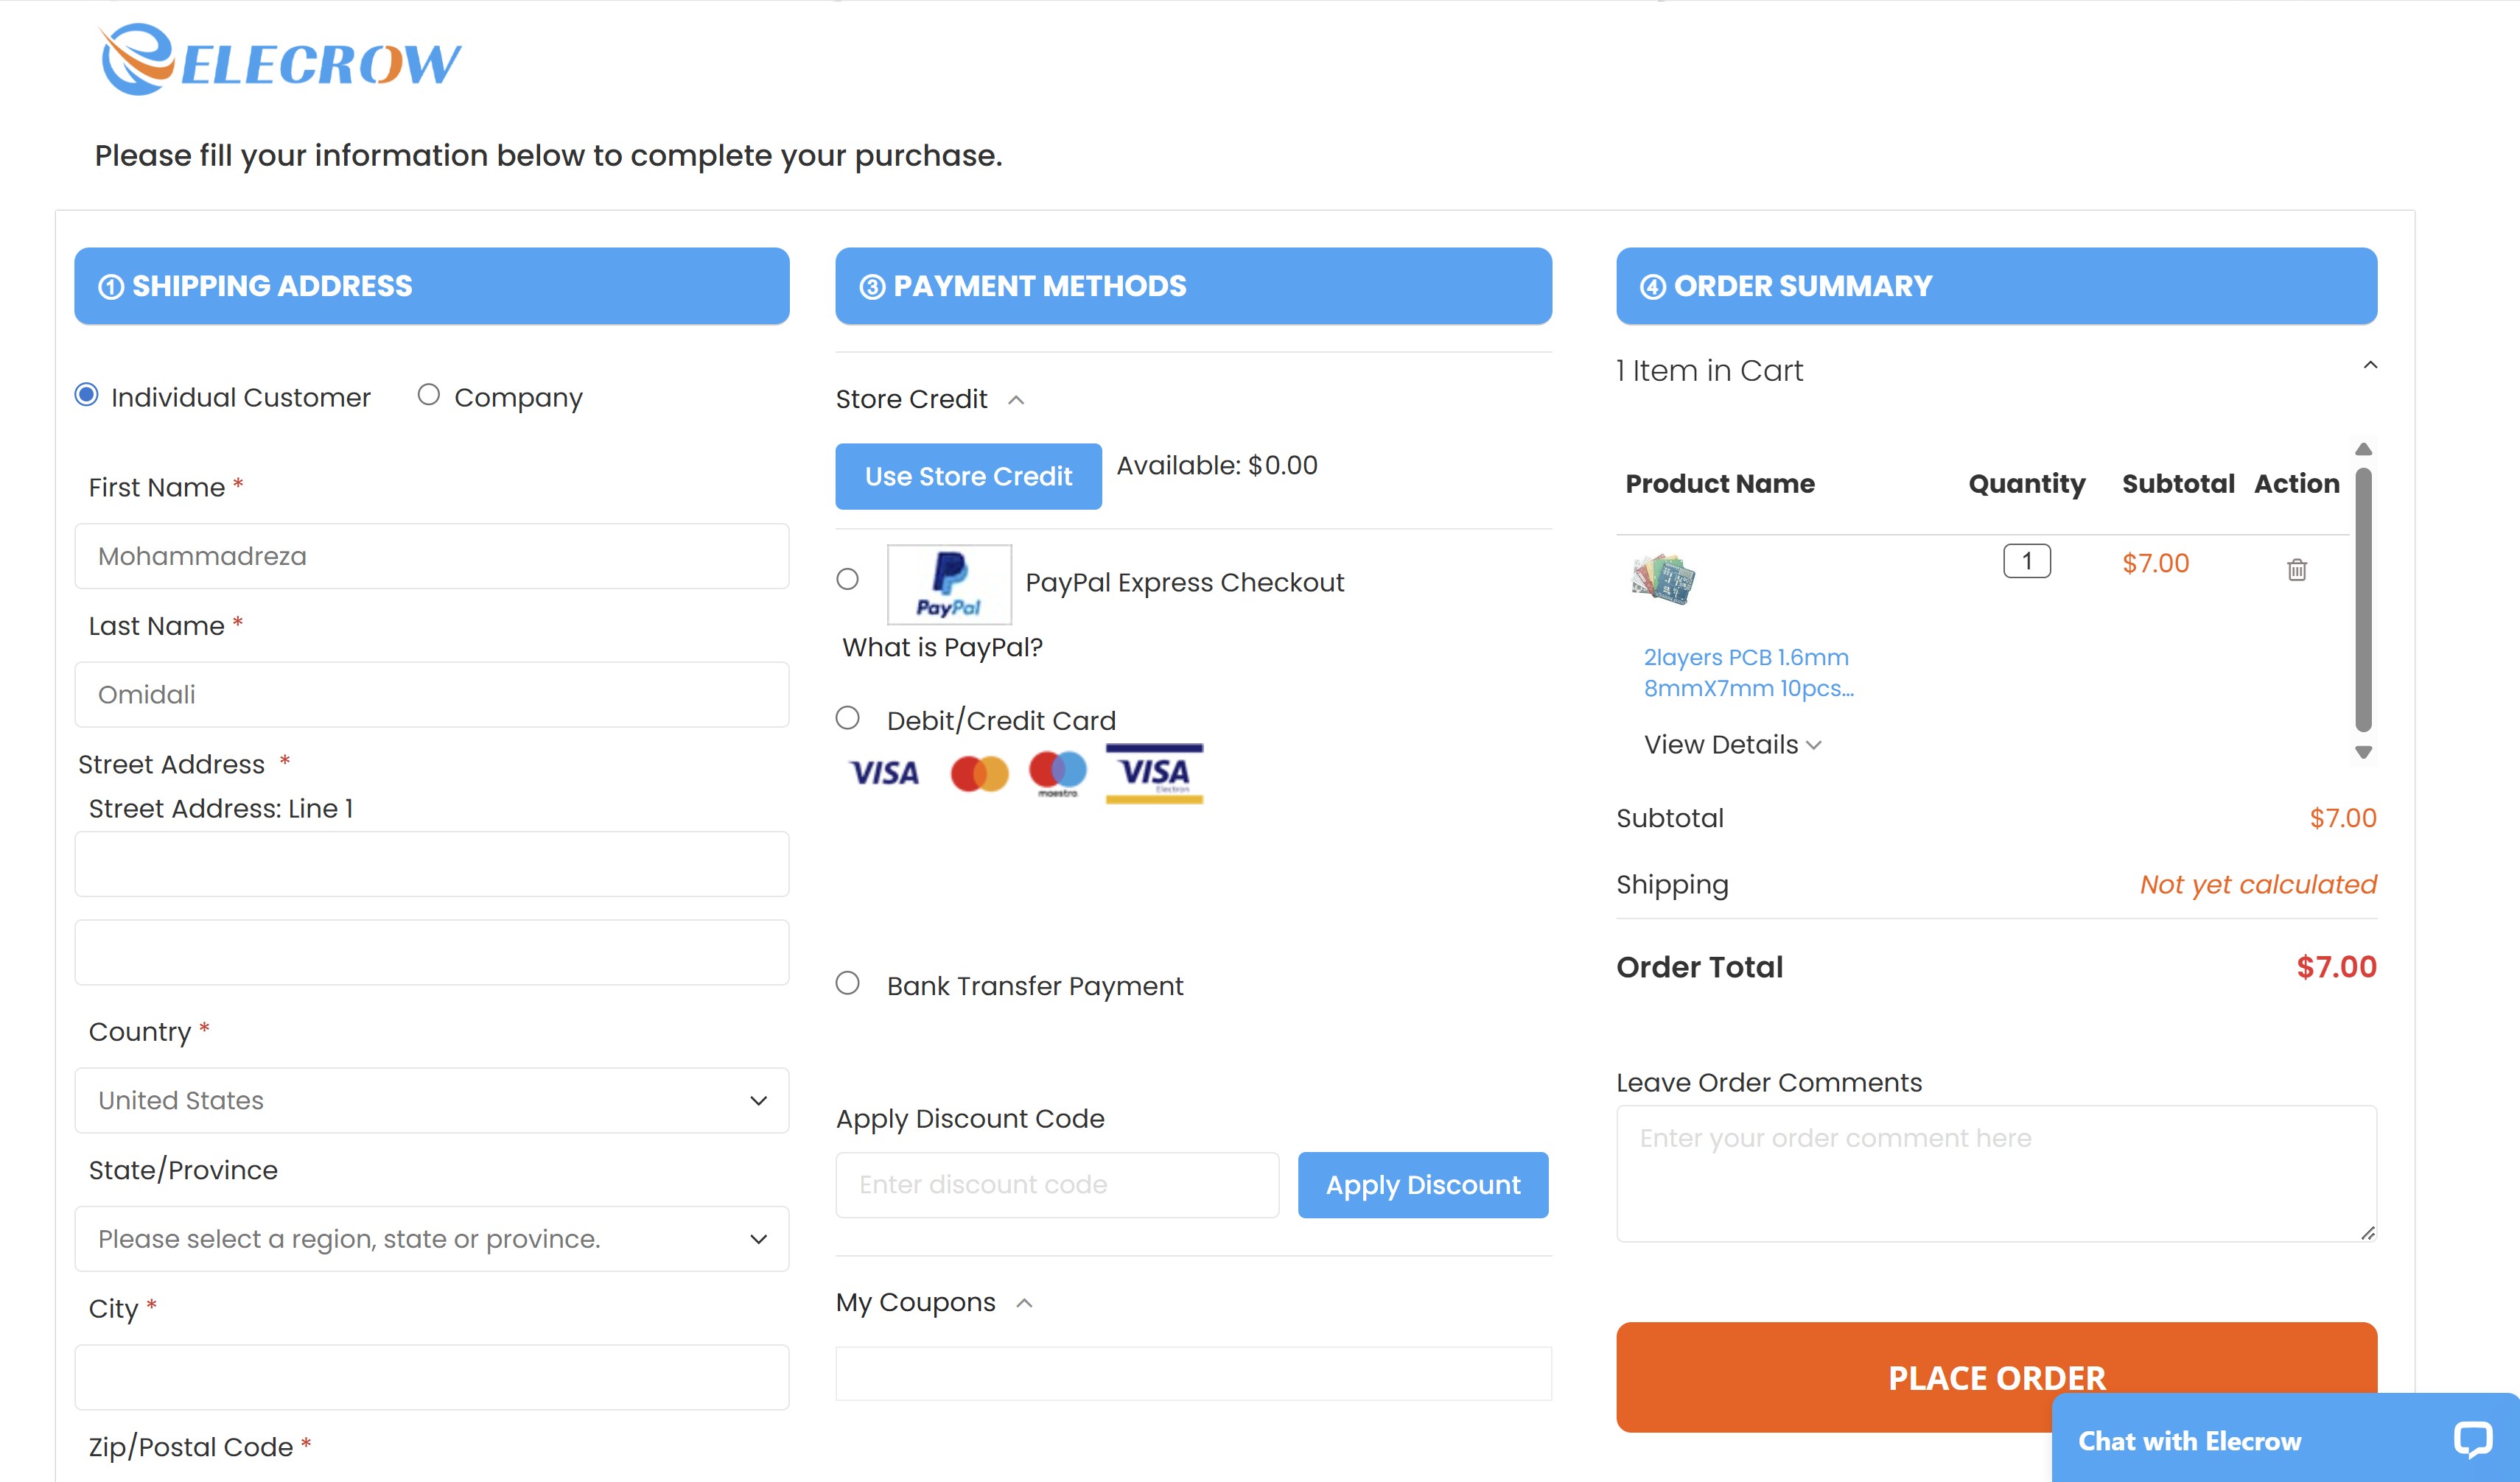
Task: Collapse the 1 Item in Cart list
Action: pos(2369,366)
